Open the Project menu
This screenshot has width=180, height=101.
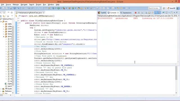(x=39, y=4)
